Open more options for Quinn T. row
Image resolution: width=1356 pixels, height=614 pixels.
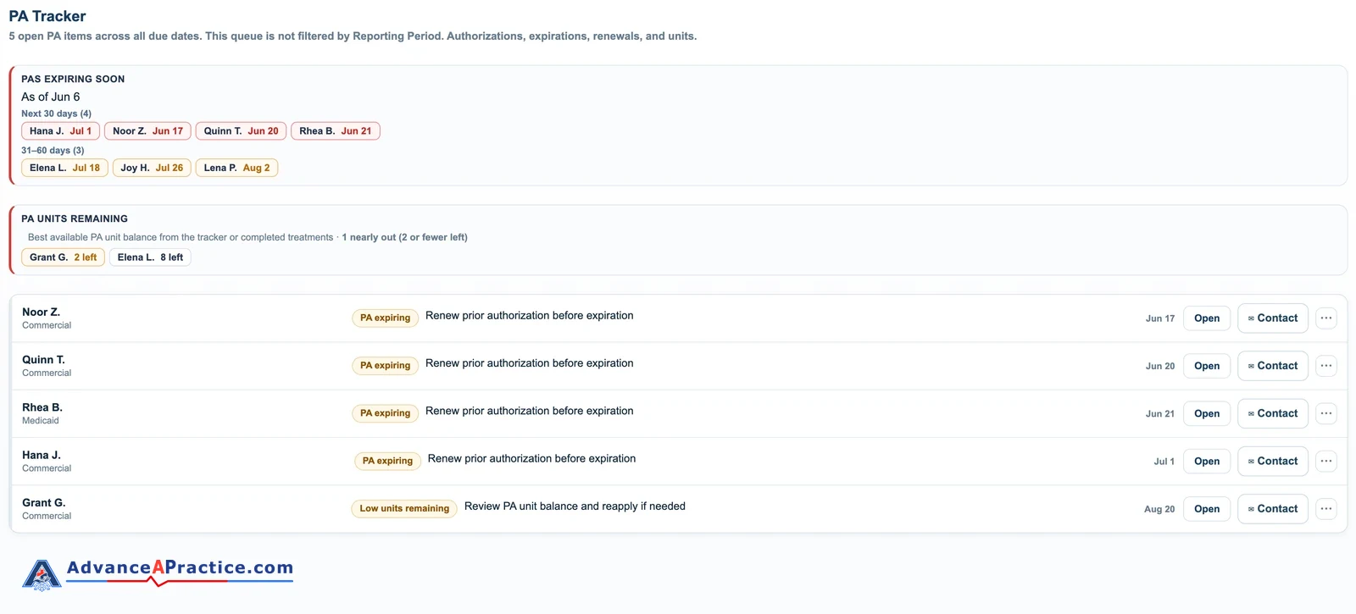point(1326,366)
